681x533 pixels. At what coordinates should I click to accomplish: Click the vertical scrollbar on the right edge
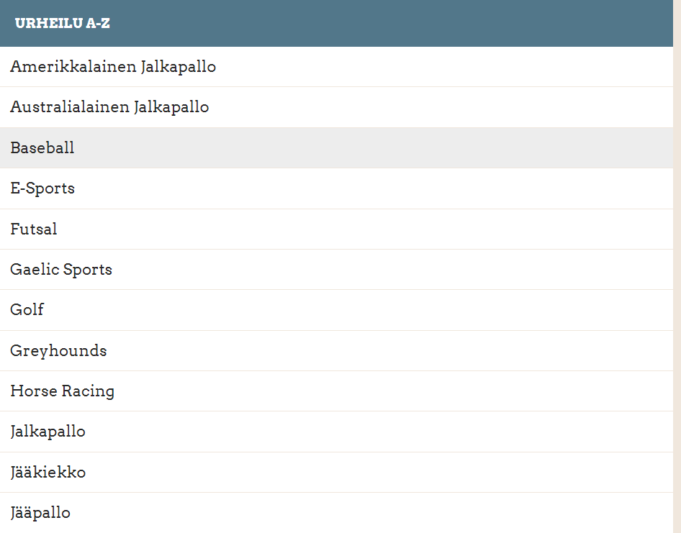point(677,266)
